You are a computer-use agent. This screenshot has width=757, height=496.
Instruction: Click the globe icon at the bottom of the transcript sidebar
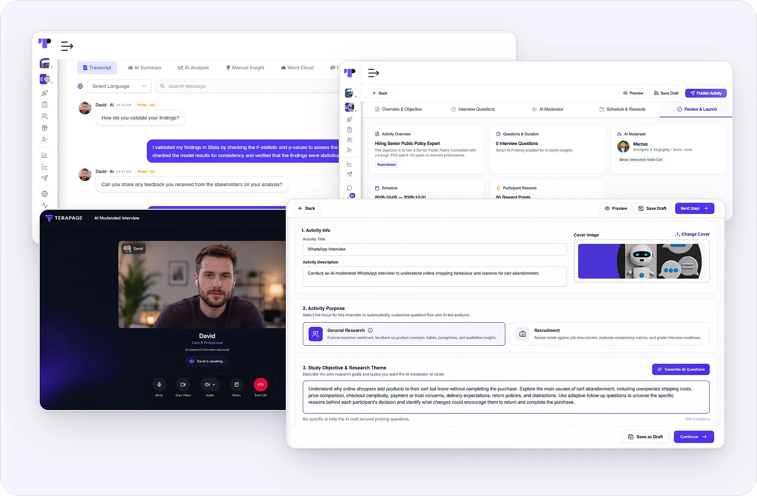point(44,194)
